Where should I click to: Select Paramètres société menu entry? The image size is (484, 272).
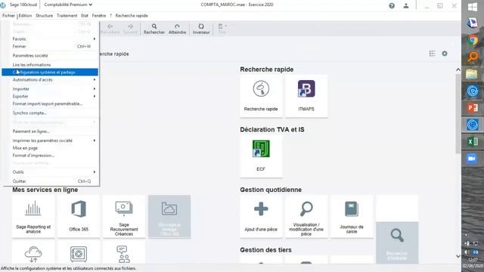click(51, 55)
